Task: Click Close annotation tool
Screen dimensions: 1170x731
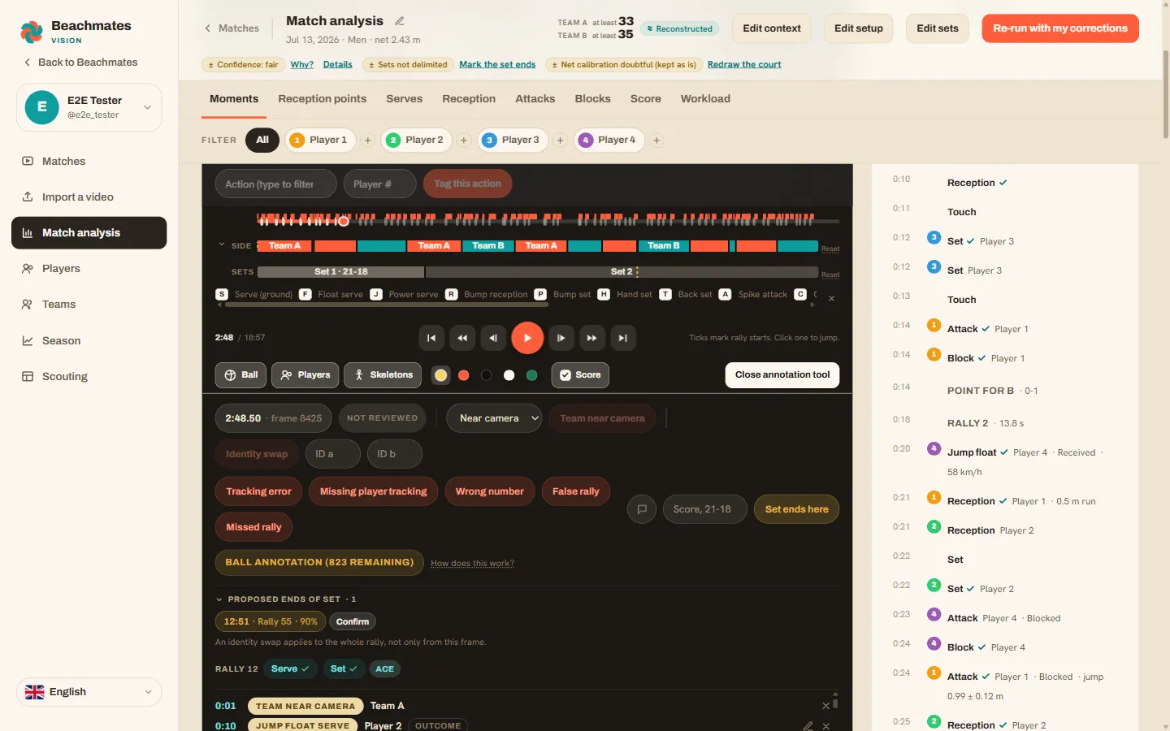Action: [782, 375]
